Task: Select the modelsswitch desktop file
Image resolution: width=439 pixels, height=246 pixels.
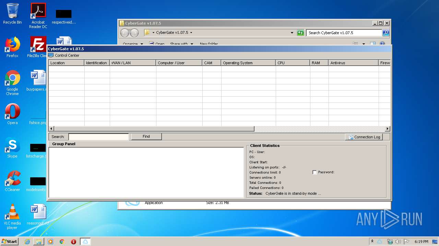Action: click(36, 184)
